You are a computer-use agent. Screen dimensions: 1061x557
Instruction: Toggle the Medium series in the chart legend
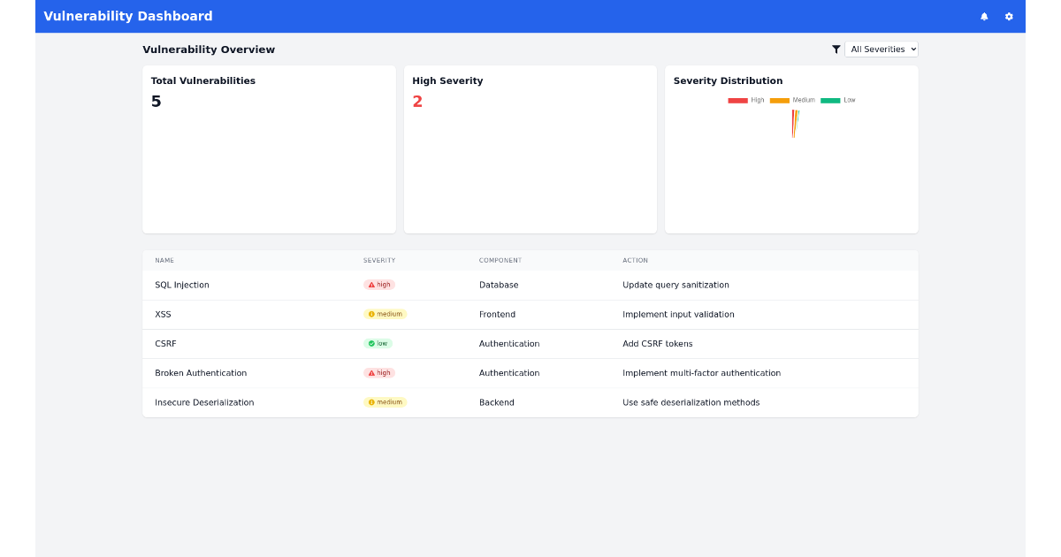tap(794, 100)
